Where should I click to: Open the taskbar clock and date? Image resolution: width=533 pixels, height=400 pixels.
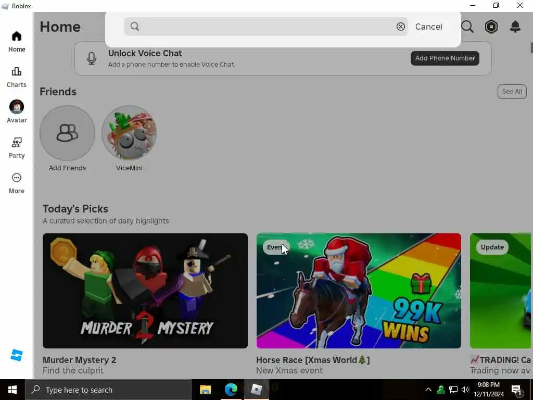click(489, 390)
